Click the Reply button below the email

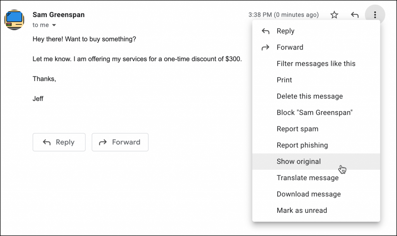(x=59, y=142)
